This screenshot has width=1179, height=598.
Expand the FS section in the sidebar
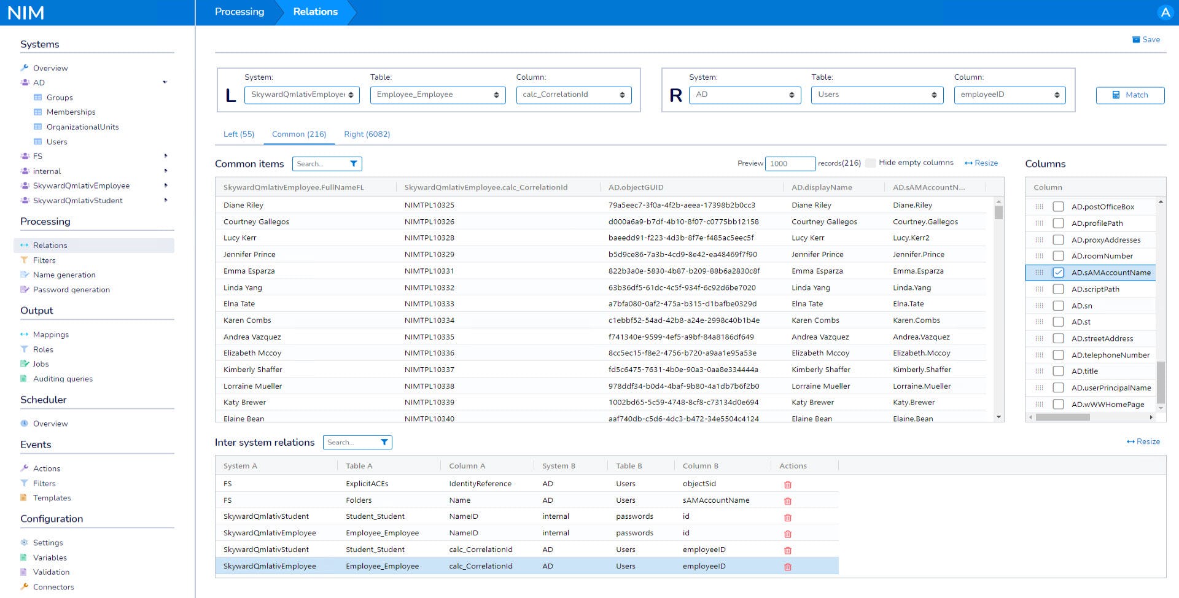[x=166, y=157]
